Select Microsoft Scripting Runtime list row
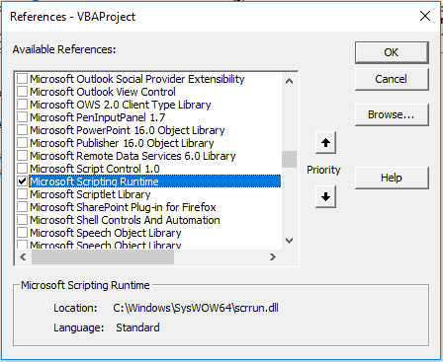This screenshot has height=362, width=443. coord(155,181)
